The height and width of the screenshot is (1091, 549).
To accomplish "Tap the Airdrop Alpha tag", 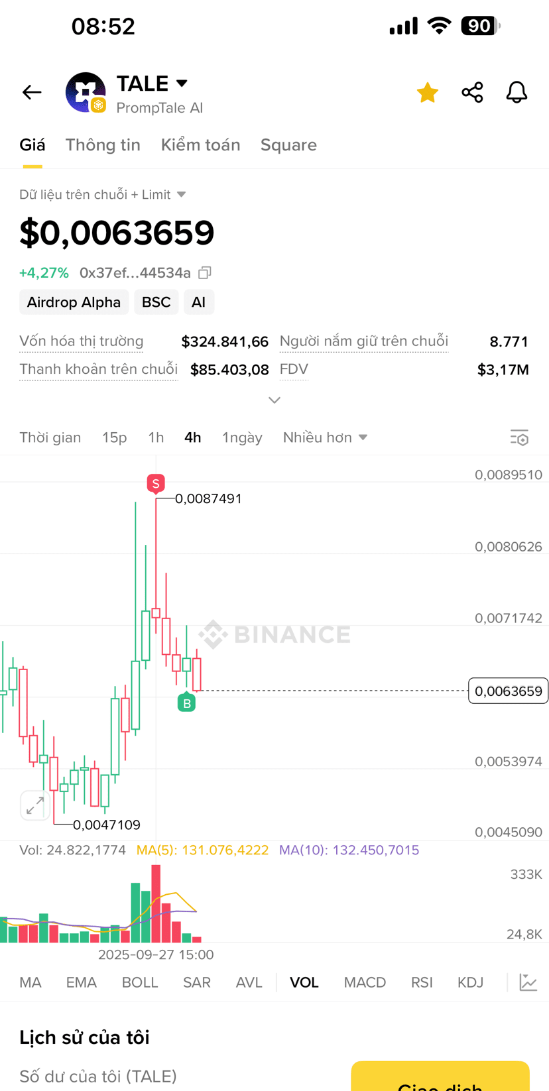I will coord(74,302).
